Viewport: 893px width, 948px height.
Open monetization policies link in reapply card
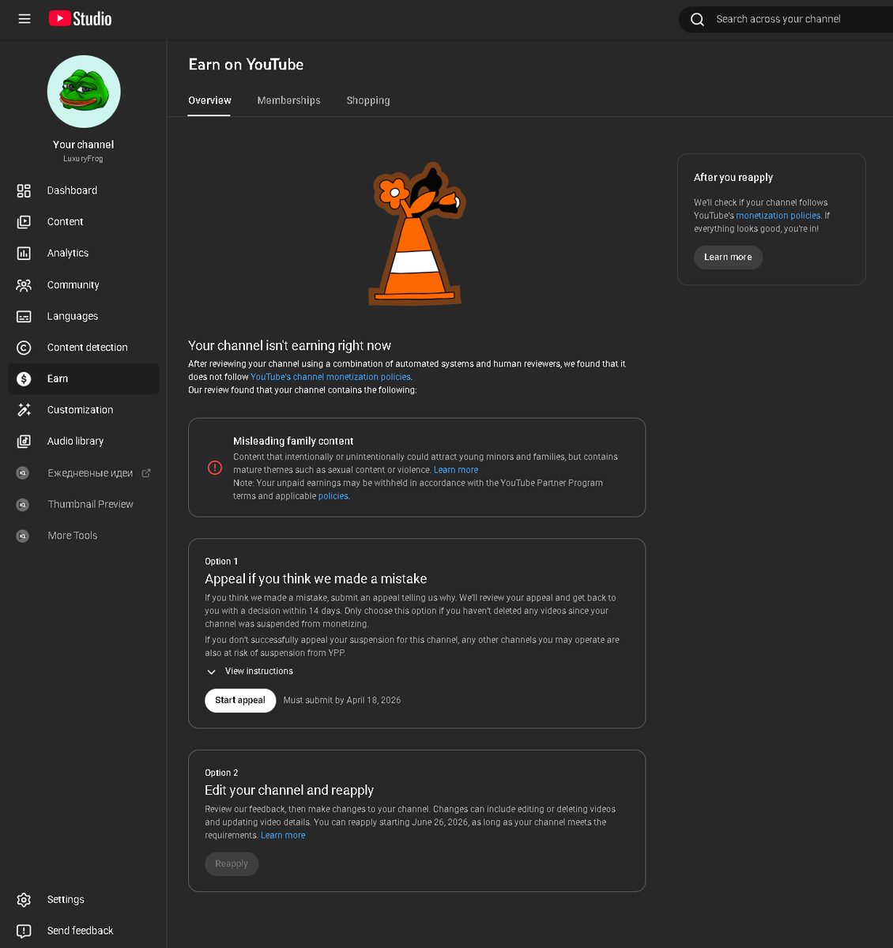pyautogui.click(x=778, y=216)
